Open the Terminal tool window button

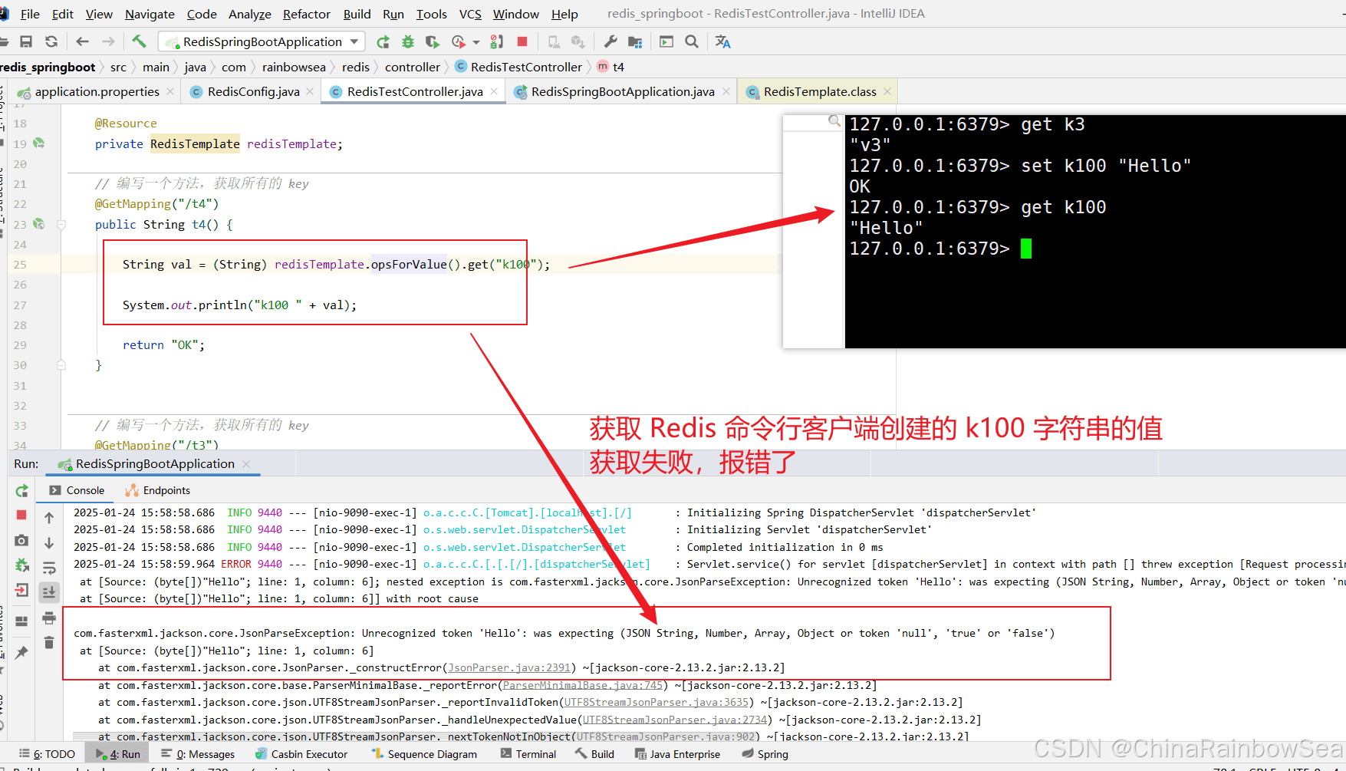[528, 754]
